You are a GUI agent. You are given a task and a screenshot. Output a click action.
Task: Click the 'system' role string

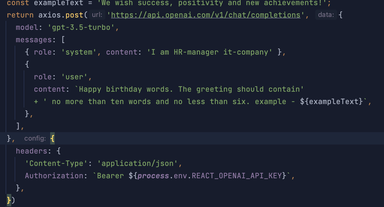(79, 52)
